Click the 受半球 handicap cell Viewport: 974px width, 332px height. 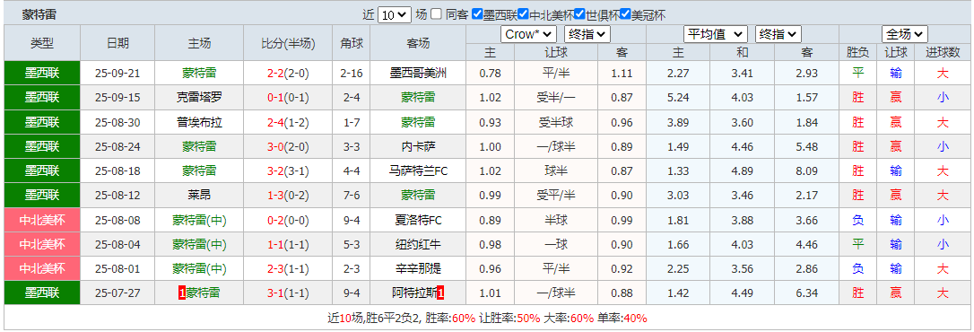(x=556, y=122)
